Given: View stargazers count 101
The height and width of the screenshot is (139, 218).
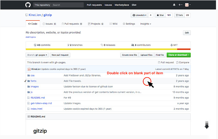Looking at the screenshot, I should point(169,15).
